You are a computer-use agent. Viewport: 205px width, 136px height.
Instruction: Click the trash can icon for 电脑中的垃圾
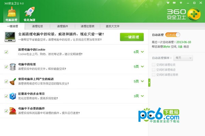coord(13,67)
